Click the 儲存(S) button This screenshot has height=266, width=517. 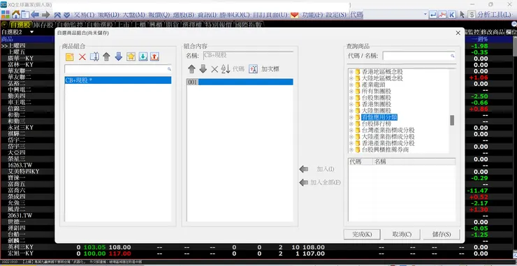[x=441, y=235]
